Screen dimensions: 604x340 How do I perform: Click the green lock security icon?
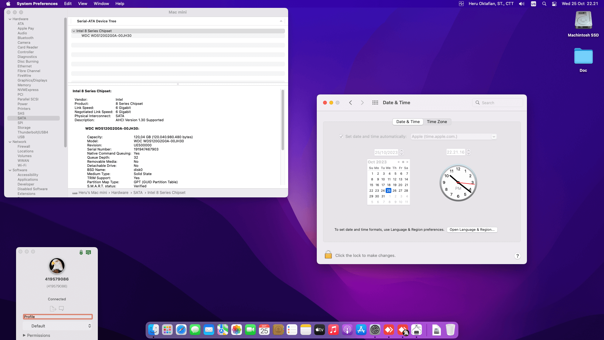[81, 252]
